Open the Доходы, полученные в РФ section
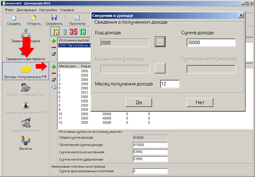 coord(25,71)
